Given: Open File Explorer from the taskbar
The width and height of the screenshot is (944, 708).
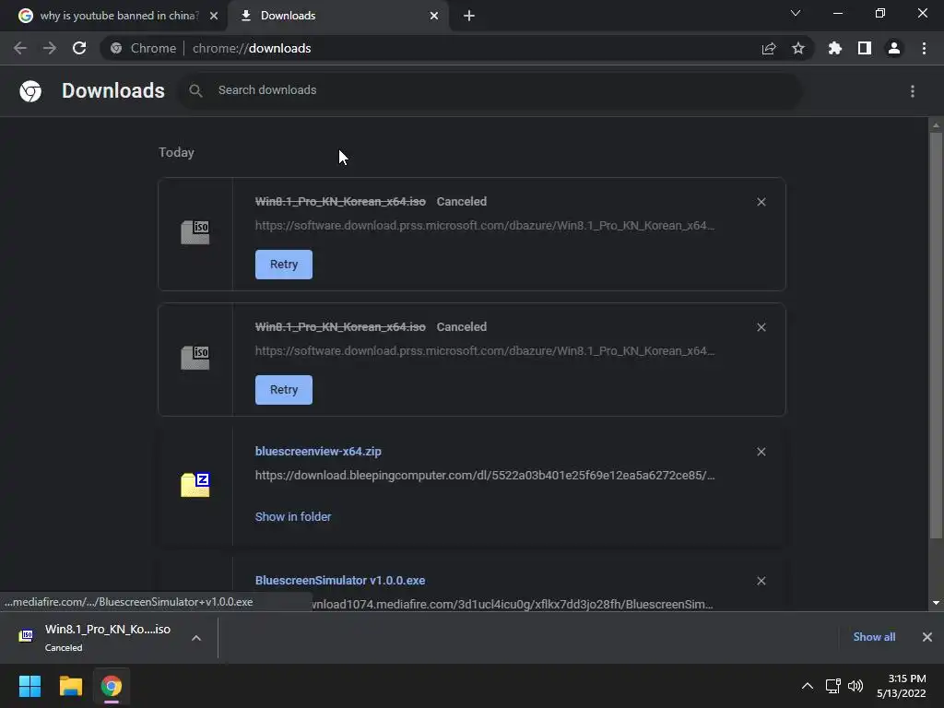Looking at the screenshot, I should click(70, 686).
